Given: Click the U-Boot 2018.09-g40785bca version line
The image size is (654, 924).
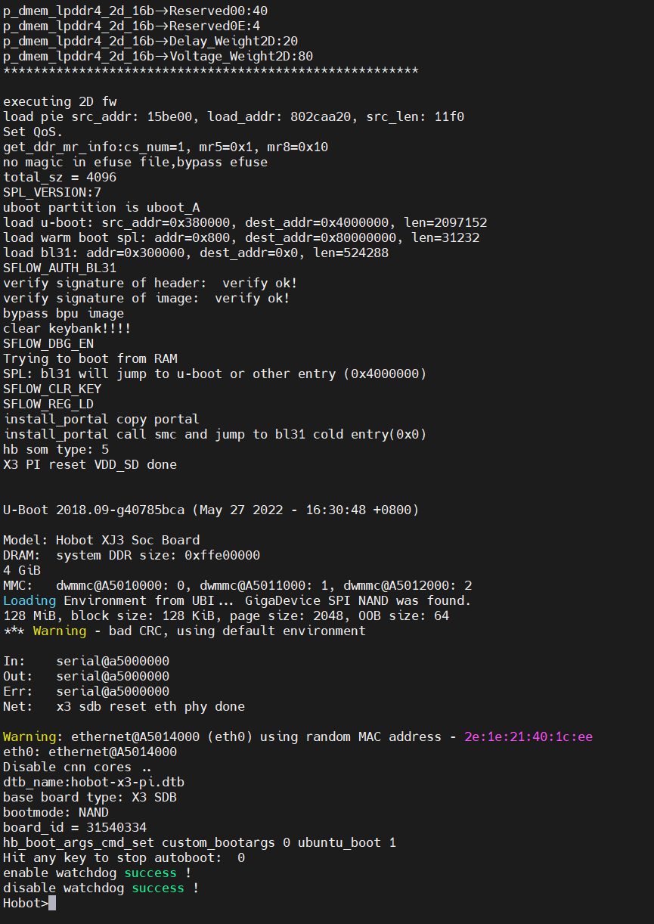Looking at the screenshot, I should (x=211, y=510).
